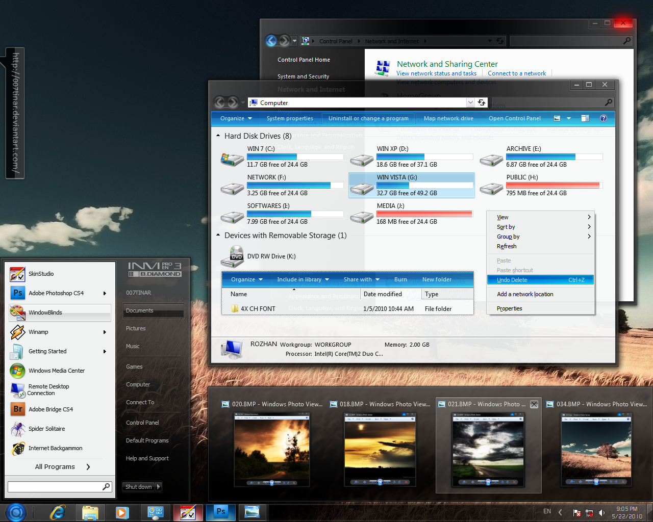Collapse Devices with Removable Storage group
Viewport: 653px width, 522px height.
tap(218, 236)
